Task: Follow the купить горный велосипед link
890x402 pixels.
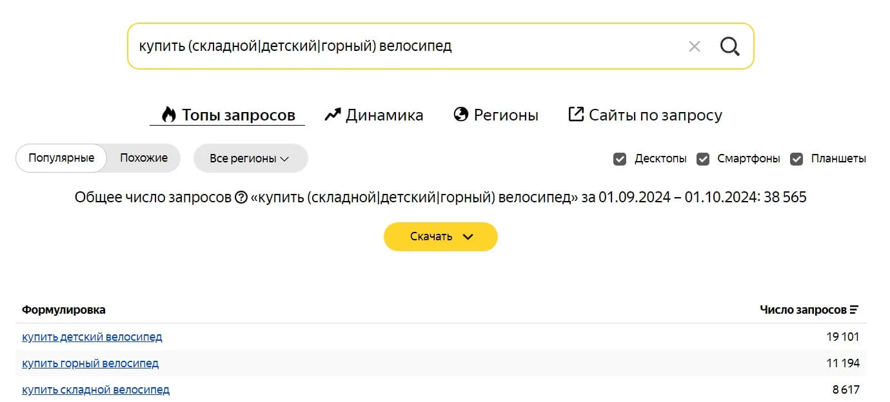Action: click(x=90, y=363)
